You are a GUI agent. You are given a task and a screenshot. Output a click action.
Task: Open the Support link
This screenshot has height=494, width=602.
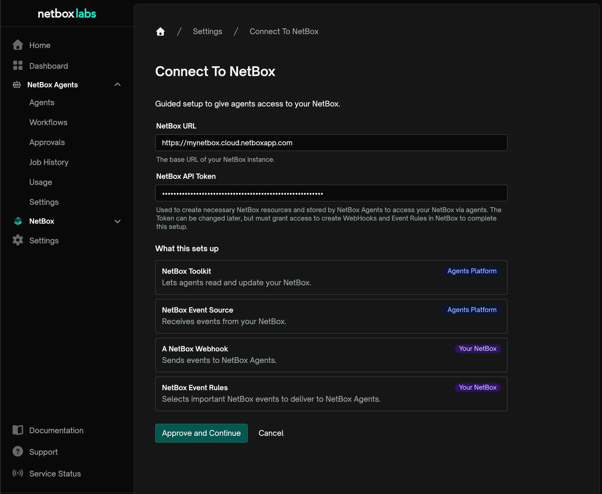click(x=44, y=452)
